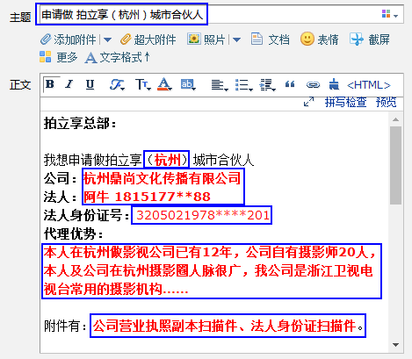The width and height of the screenshot is (412, 359).
Task: Pick a font color swatch
Action: (164, 84)
